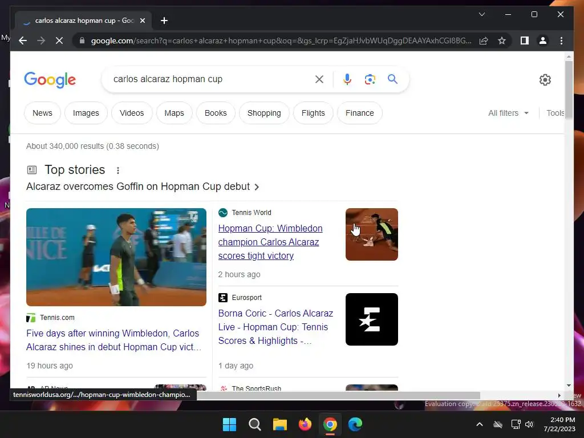584x438 pixels.
Task: Open Windows taskbar search
Action: click(x=255, y=424)
